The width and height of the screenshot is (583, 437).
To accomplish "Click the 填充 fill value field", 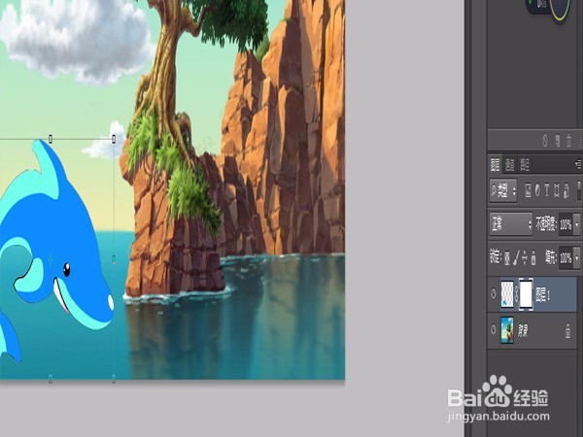I will coord(566,258).
